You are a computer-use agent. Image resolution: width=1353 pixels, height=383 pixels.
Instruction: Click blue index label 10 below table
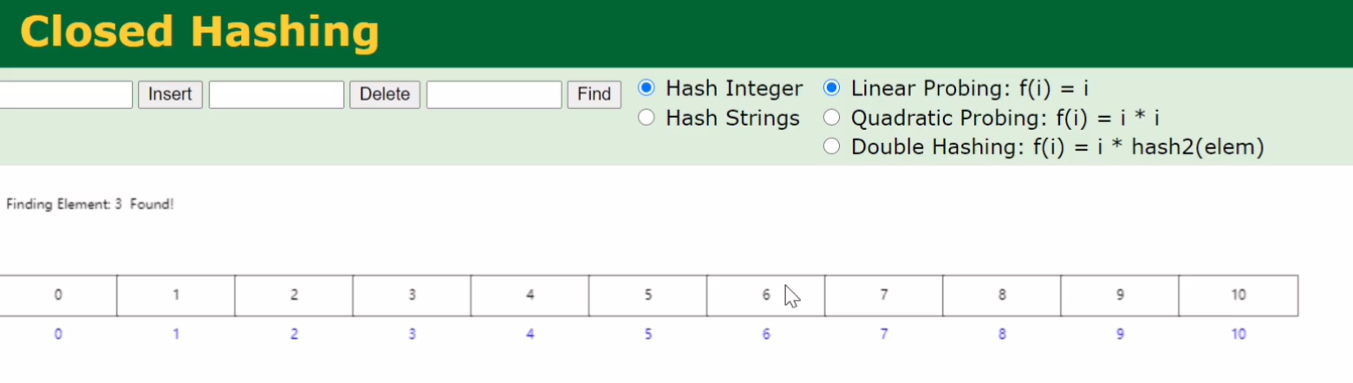pos(1238,334)
